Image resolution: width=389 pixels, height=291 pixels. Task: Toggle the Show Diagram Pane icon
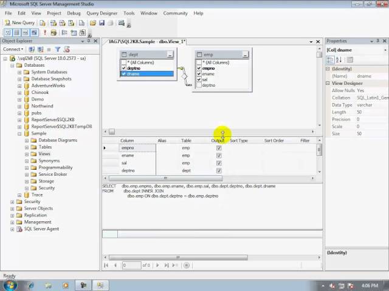[x=8, y=32]
